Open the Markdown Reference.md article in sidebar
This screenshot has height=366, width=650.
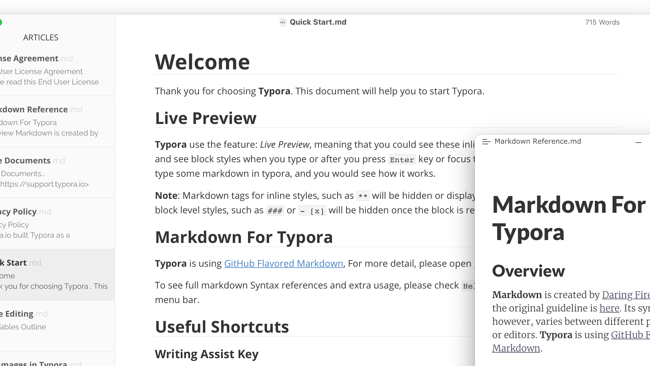(57, 121)
